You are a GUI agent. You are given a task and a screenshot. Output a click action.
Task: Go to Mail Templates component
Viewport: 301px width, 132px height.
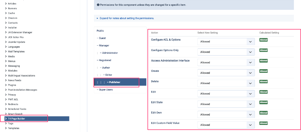click(x=16, y=52)
